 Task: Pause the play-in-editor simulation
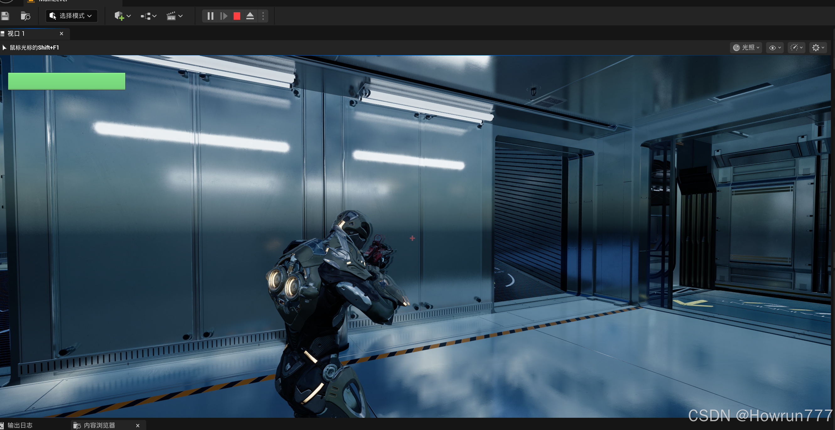coord(210,16)
